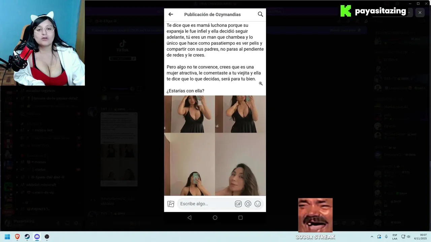Switch to Discord in the taskbar
431x242 pixels.
(37, 237)
